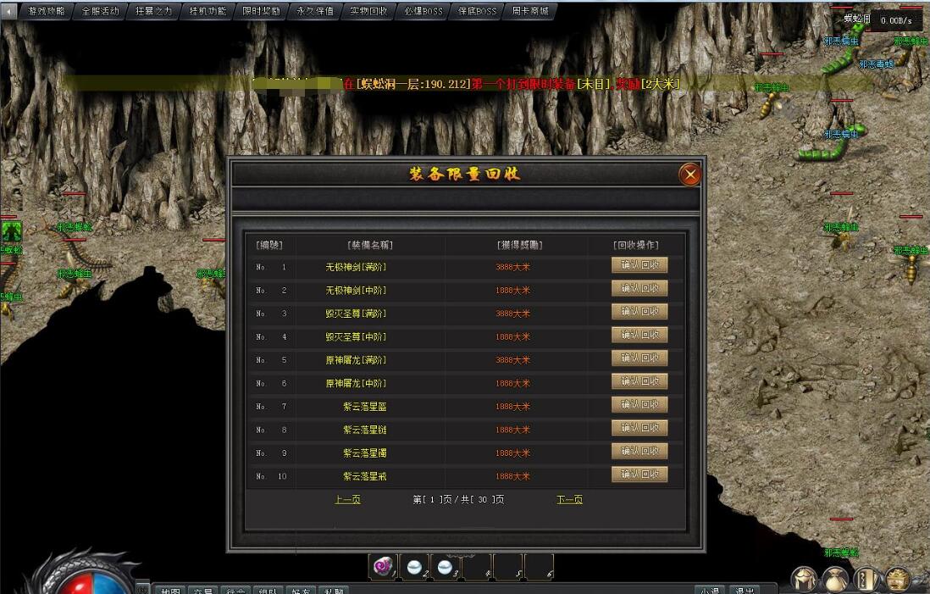Open the 限时奖励 menu tab
Viewport: 930px width, 594px height.
point(261,11)
